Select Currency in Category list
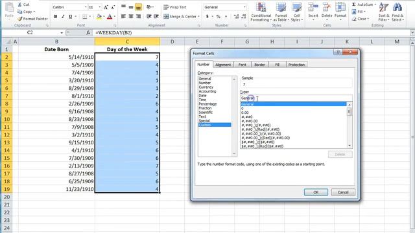This screenshot has width=415, height=233. (x=206, y=87)
